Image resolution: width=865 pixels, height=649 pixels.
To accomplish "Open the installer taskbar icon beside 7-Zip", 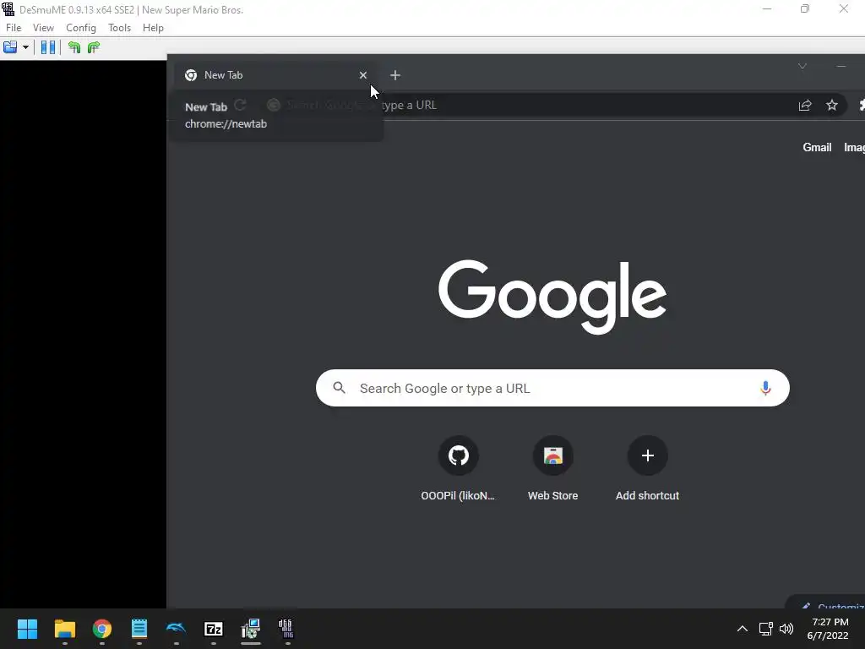I will (250, 629).
